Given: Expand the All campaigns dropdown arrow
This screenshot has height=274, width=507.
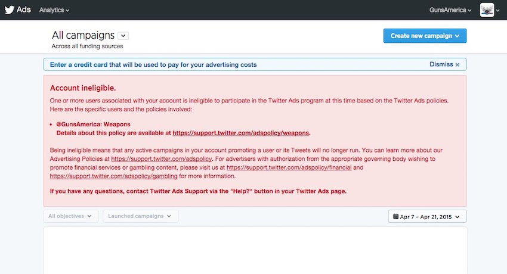Looking at the screenshot, I should click(x=123, y=36).
